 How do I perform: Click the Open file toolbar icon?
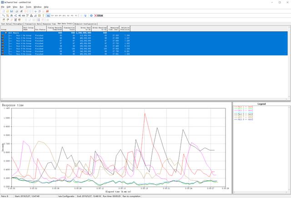pos(7,11)
